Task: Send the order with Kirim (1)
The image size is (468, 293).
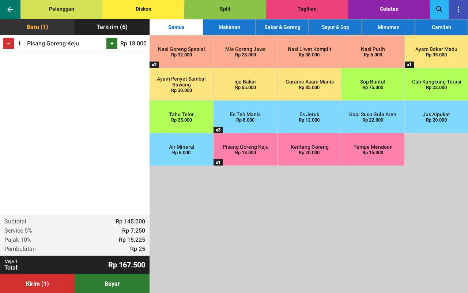Action: pos(37,283)
